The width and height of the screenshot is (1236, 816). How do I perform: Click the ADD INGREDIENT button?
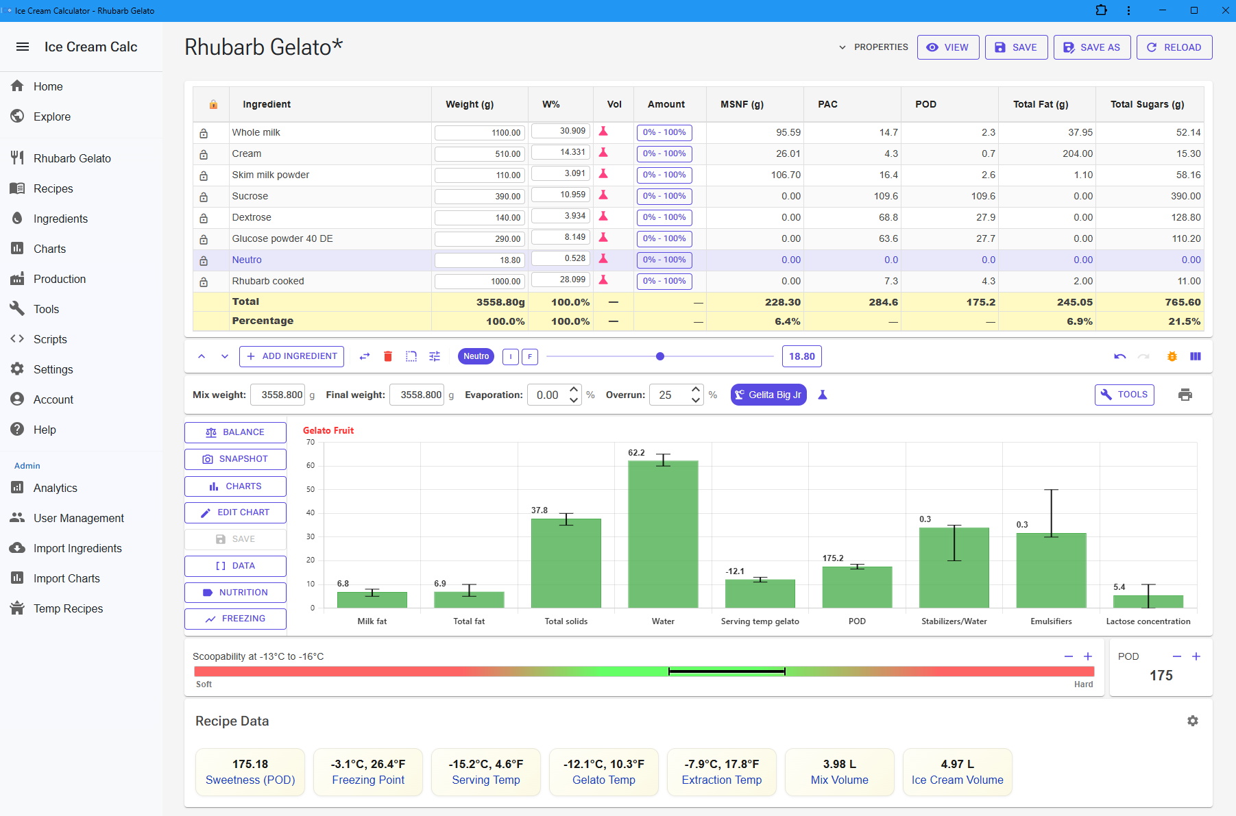click(x=291, y=356)
